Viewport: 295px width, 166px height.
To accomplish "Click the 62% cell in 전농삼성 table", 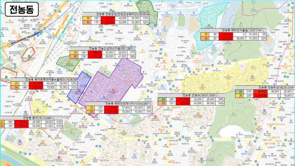I will pyautogui.click(x=146, y=23).
